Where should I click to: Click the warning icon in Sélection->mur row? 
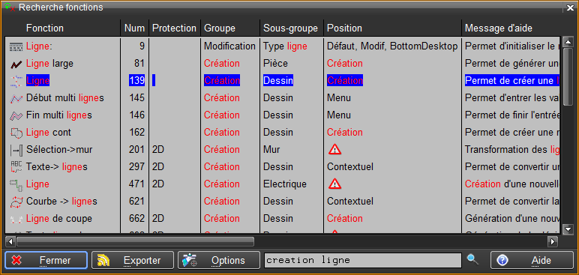point(334,150)
